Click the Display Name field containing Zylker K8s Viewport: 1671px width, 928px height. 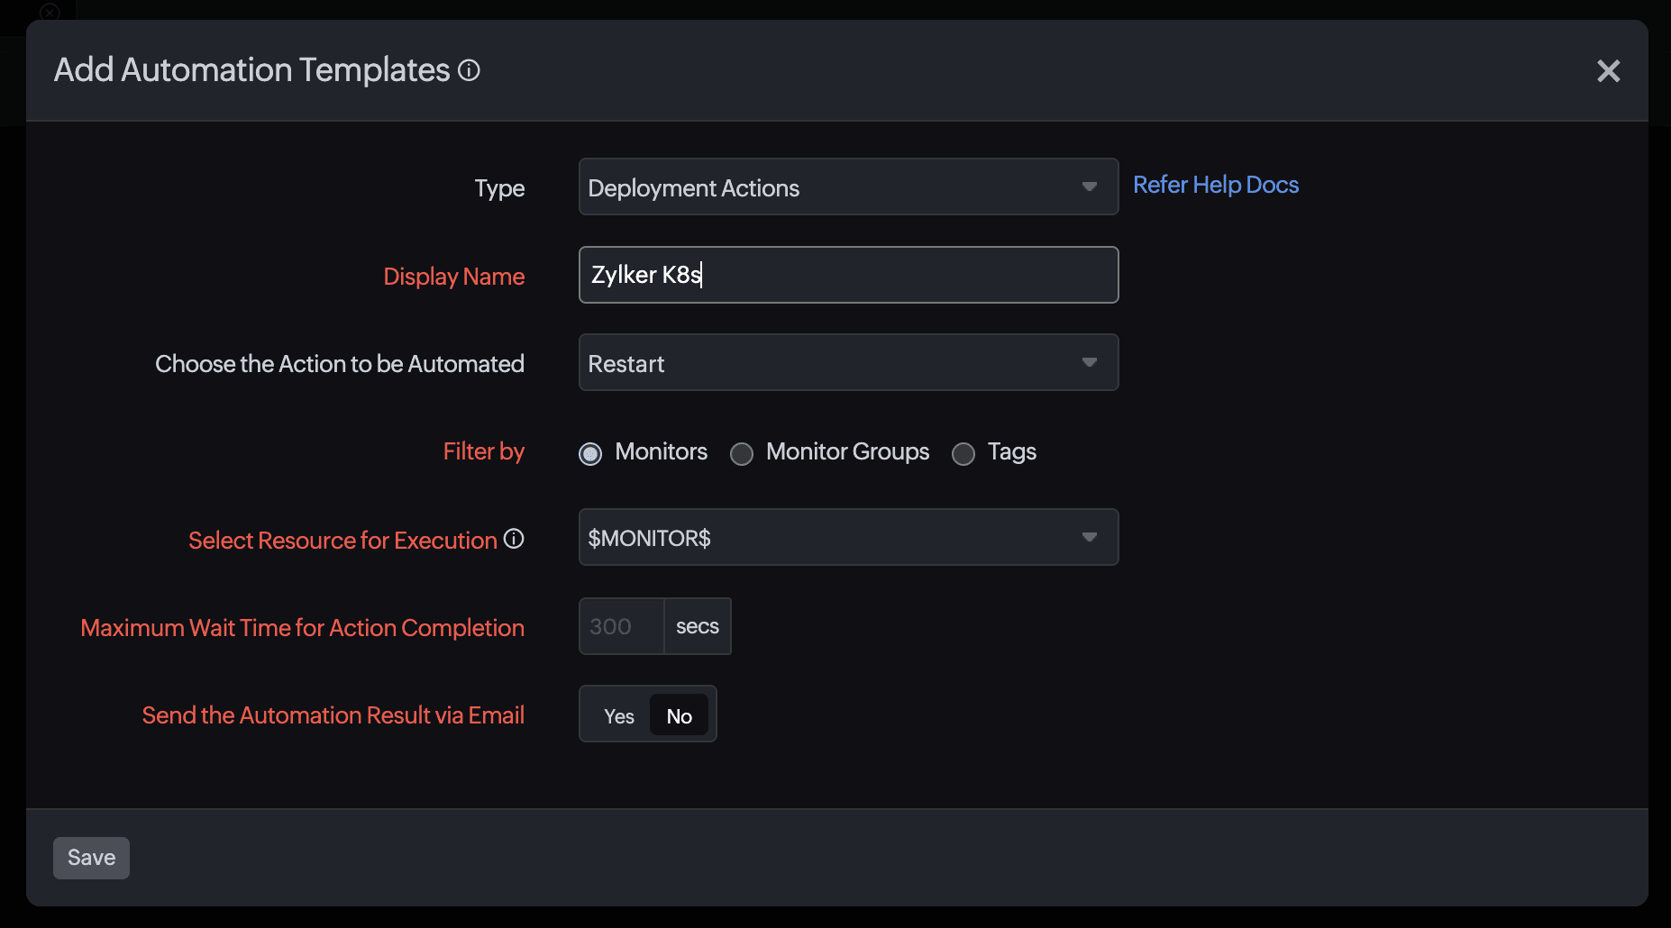[x=848, y=275]
